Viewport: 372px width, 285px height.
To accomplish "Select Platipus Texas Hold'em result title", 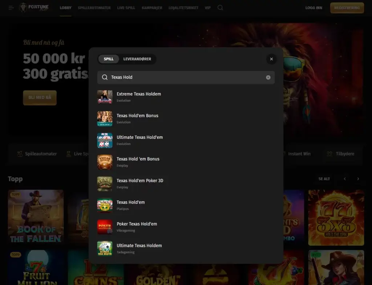I will coord(131,202).
